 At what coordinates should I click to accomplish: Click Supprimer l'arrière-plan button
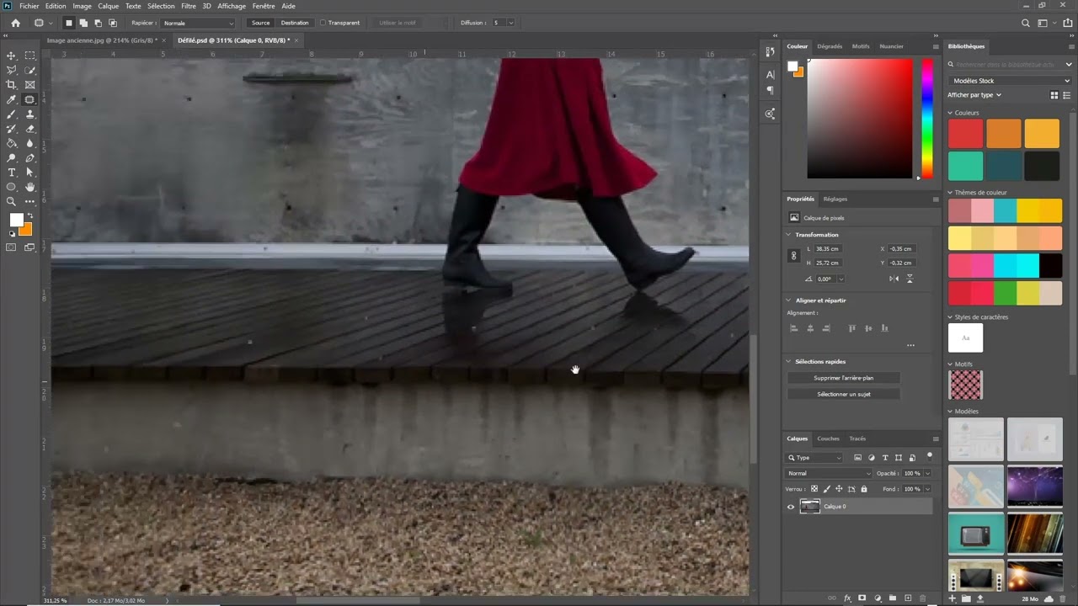pos(844,378)
